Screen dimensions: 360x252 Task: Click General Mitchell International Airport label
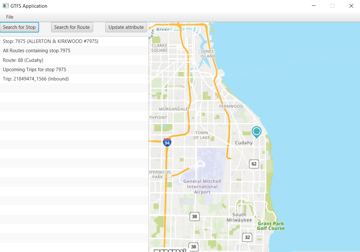202,187
